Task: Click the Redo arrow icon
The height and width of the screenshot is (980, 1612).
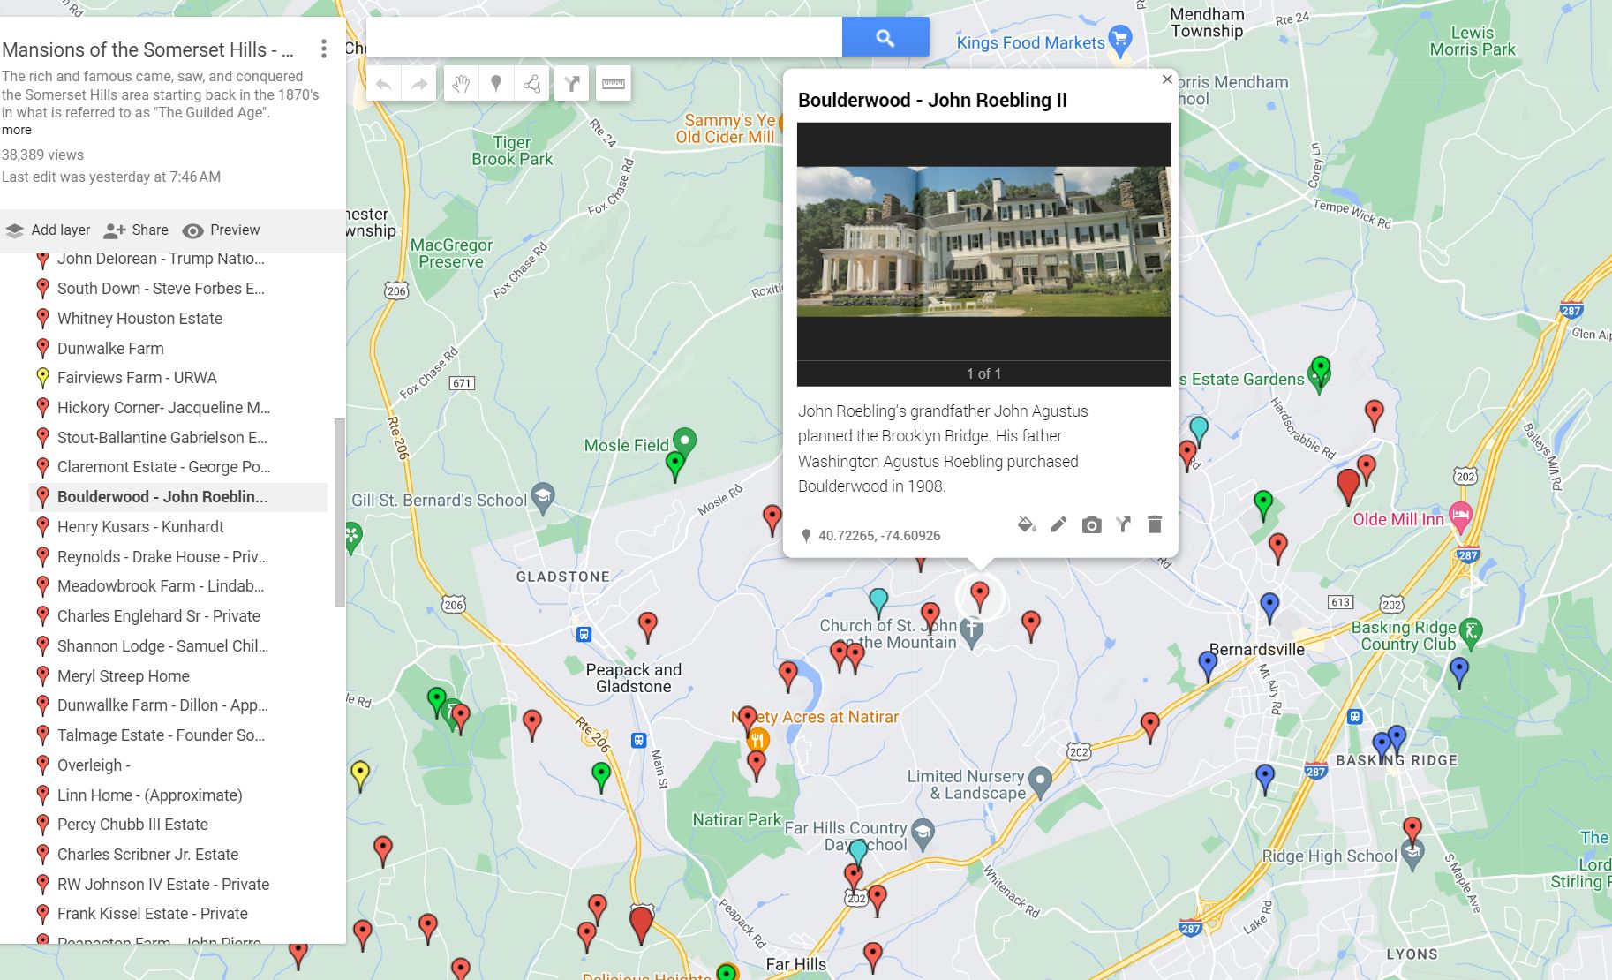Action: (x=417, y=84)
